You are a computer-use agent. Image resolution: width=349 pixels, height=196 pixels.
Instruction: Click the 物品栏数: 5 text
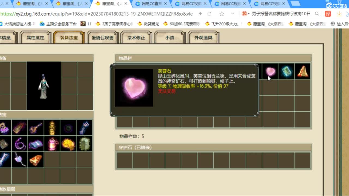coord(132,136)
